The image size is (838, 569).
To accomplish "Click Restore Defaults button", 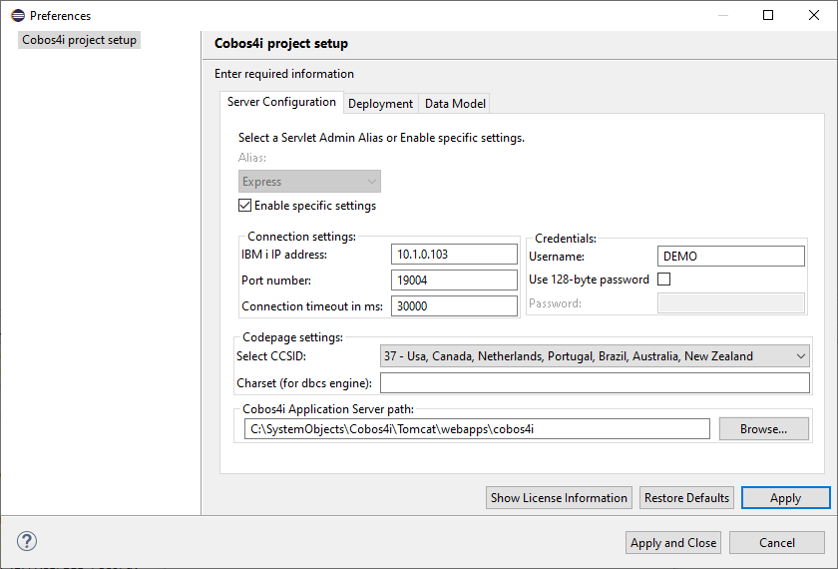I will pos(686,498).
